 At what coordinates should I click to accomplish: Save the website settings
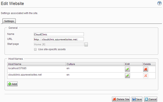pyautogui.click(x=137, y=99)
